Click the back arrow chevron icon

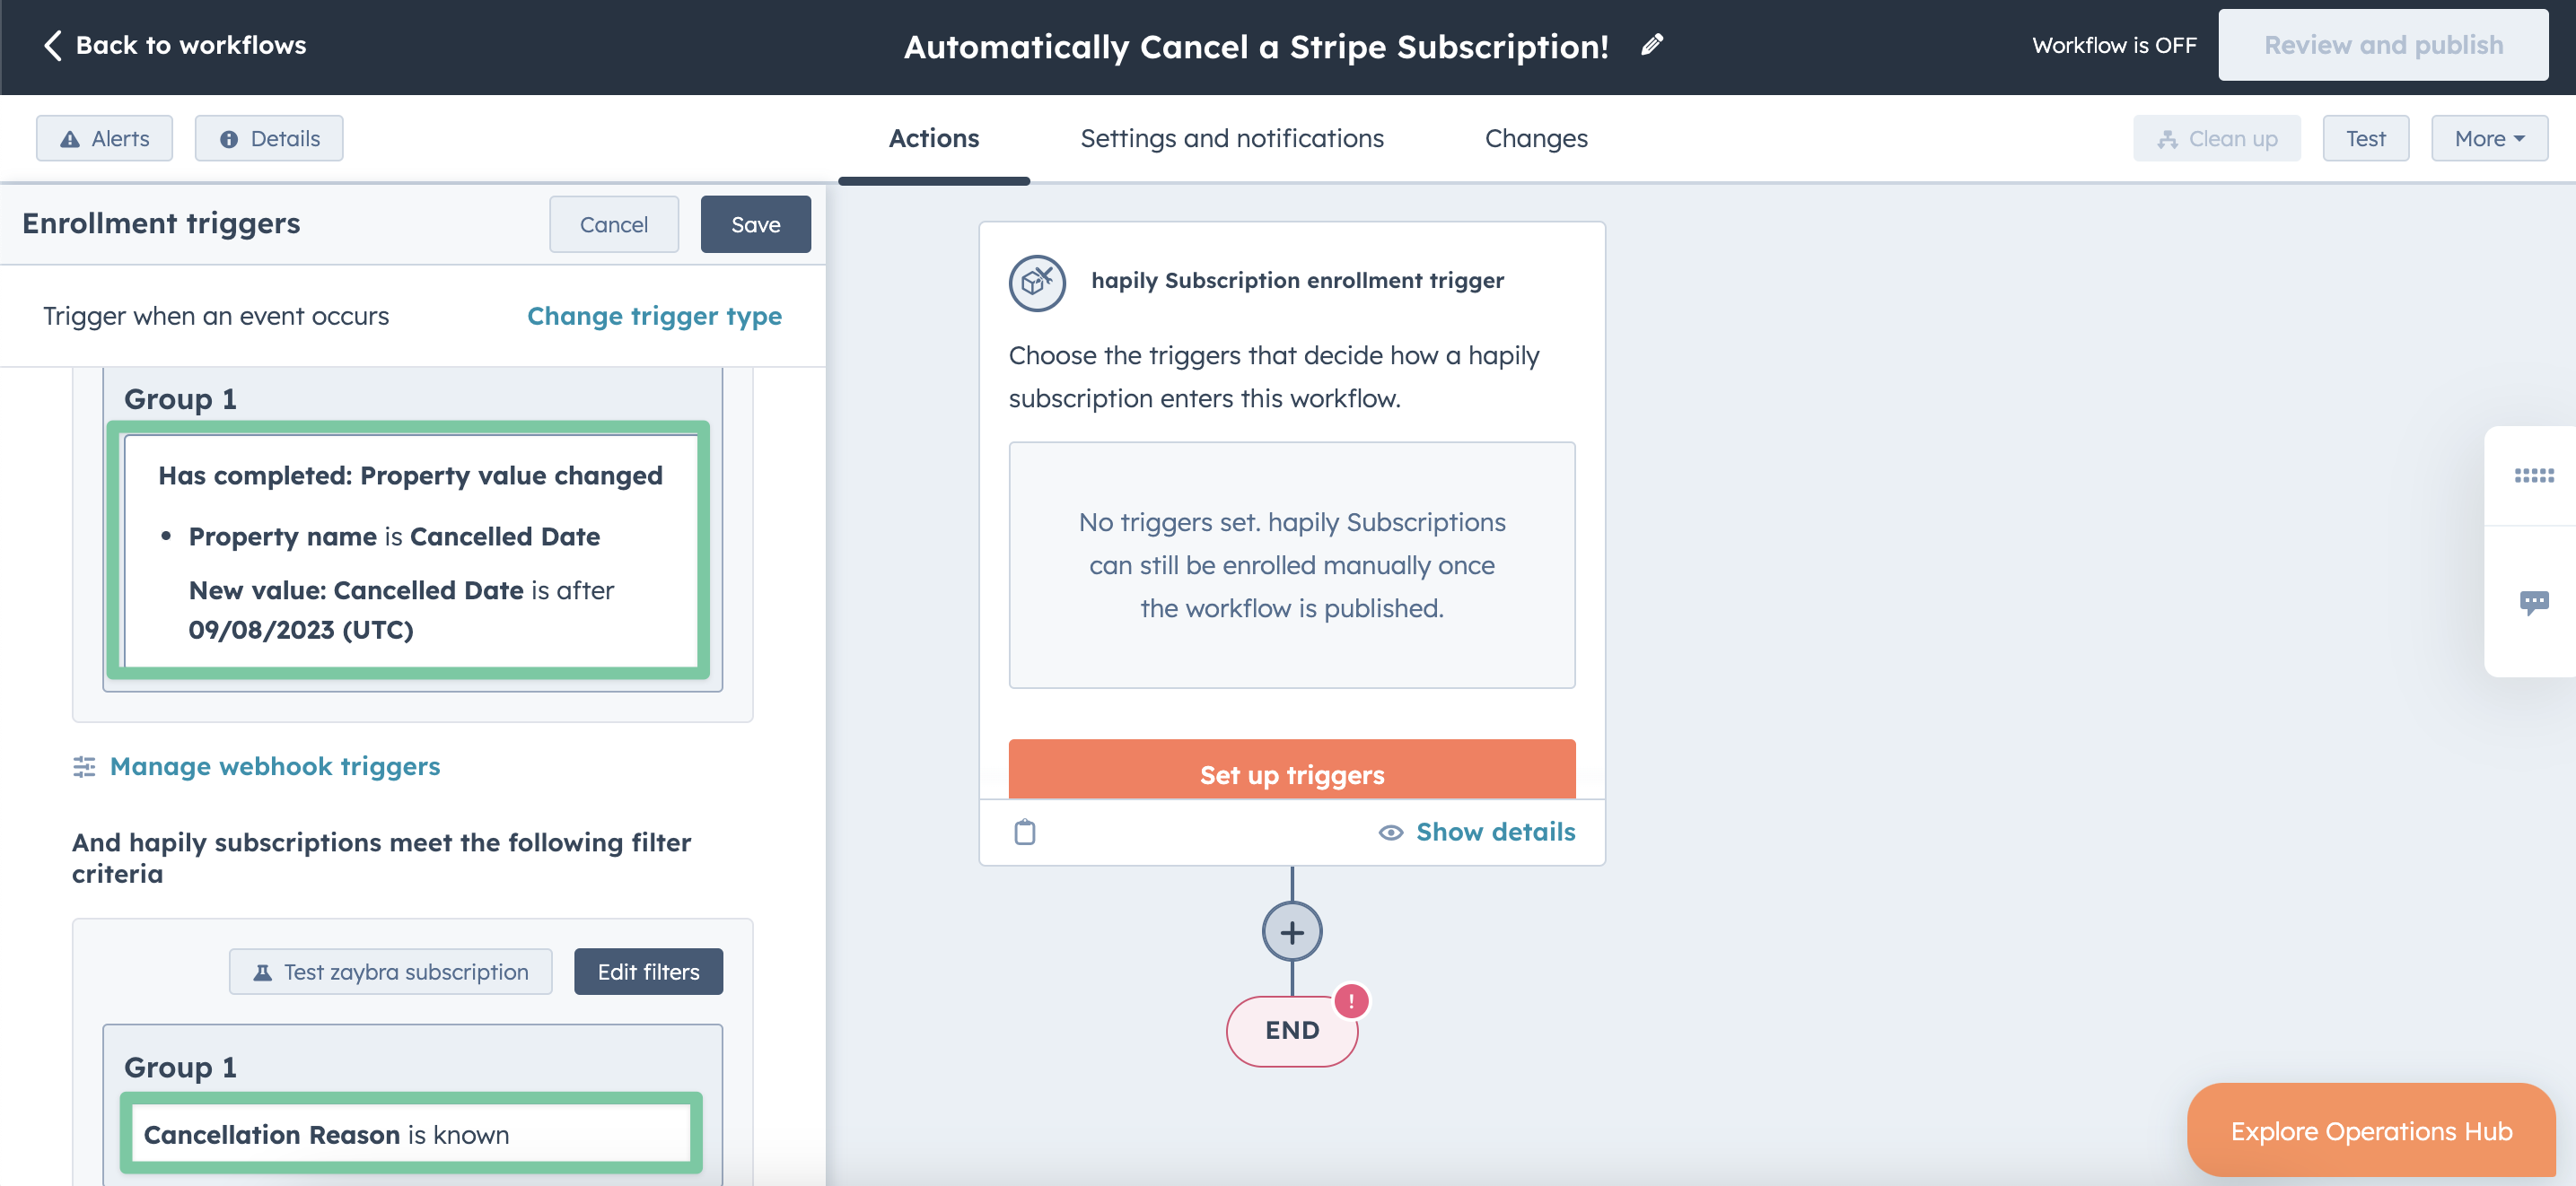53,45
